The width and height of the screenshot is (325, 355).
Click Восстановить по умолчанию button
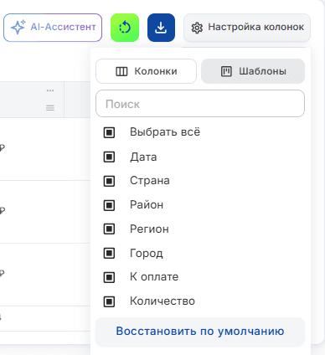200,332
